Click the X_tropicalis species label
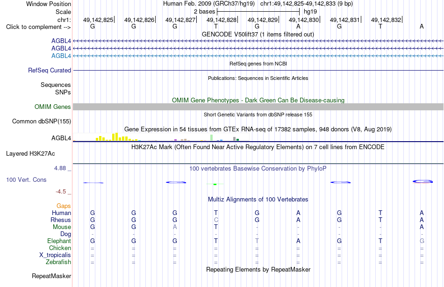This screenshot has height=287, width=444. (55, 255)
